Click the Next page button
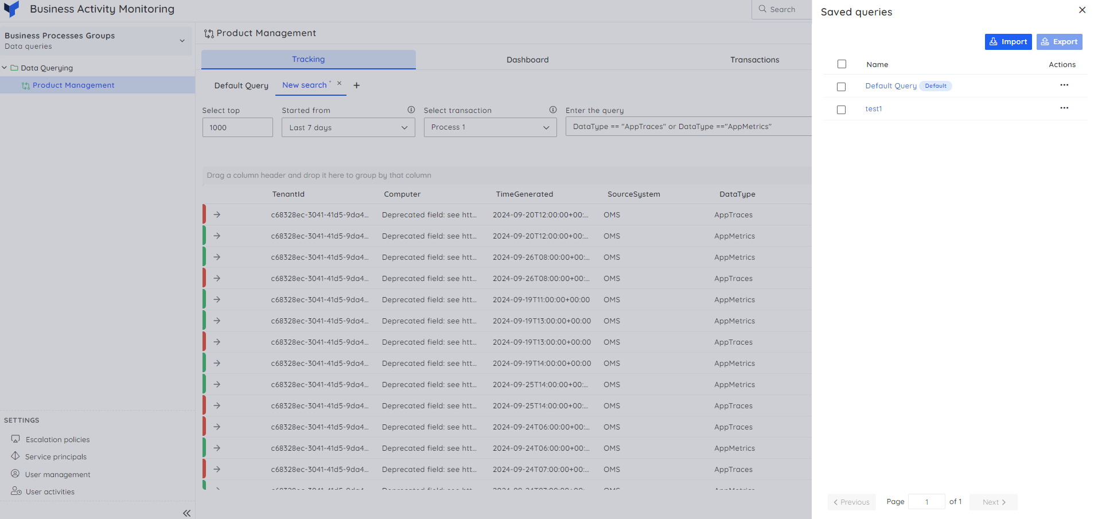The width and height of the screenshot is (1098, 519). pos(994,502)
